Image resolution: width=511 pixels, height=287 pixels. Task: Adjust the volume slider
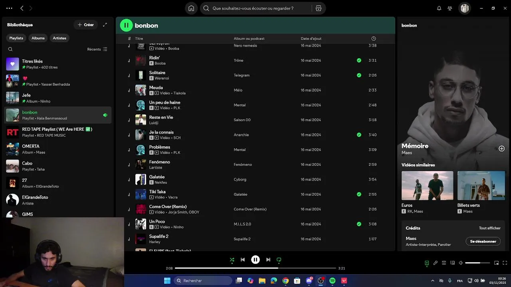477,263
